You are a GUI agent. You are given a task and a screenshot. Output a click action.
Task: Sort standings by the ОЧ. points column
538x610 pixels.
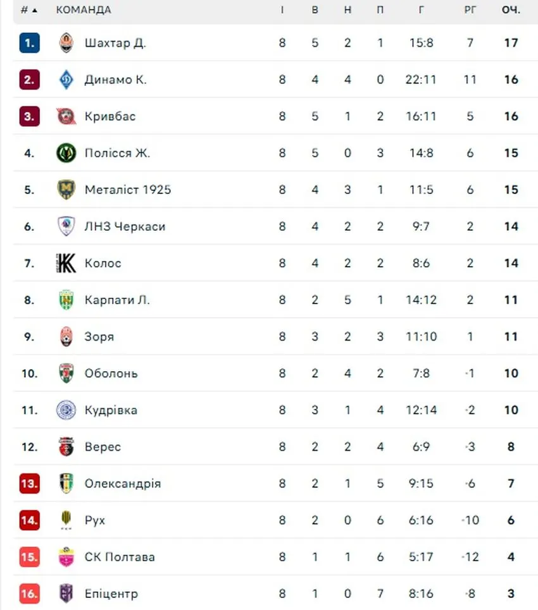[511, 10]
